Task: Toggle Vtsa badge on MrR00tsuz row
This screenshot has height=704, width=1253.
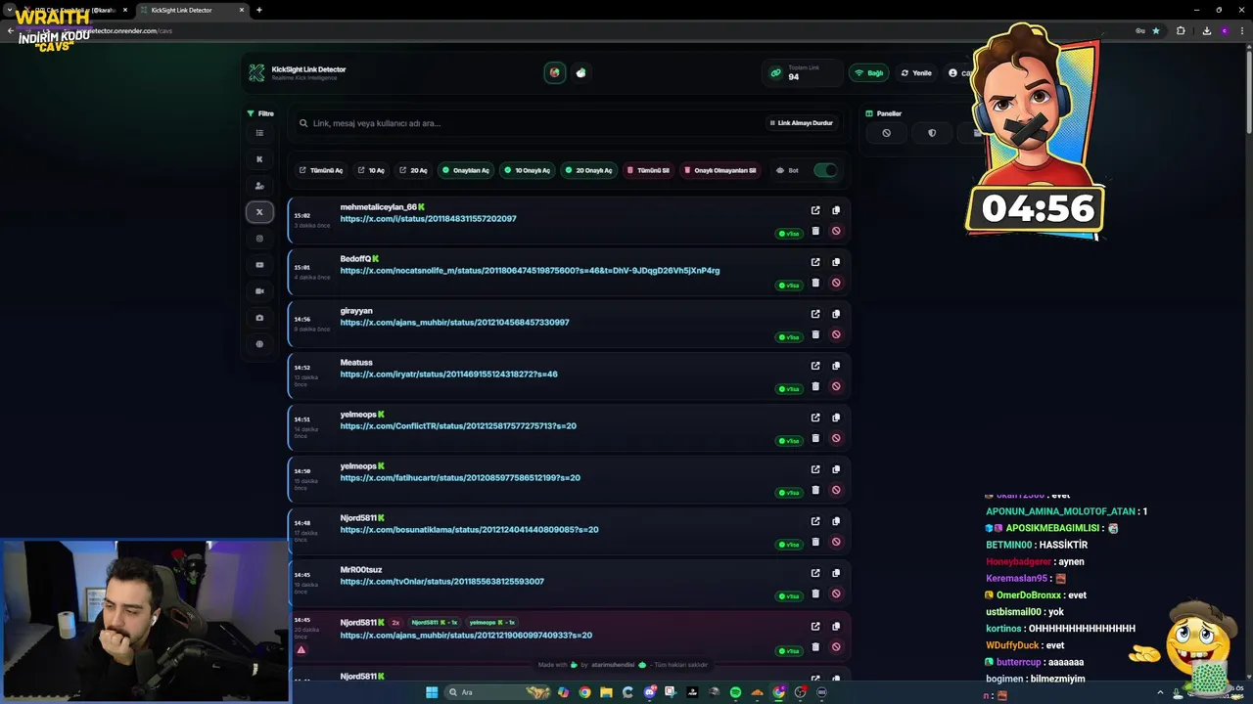Action: click(x=789, y=596)
